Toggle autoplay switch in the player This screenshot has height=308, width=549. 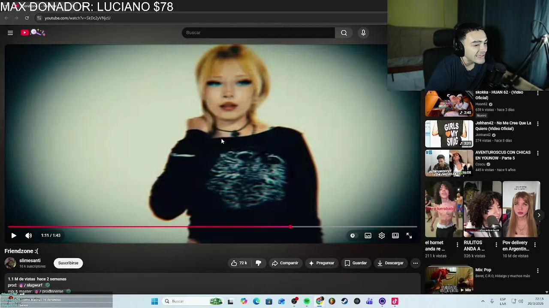(353, 236)
